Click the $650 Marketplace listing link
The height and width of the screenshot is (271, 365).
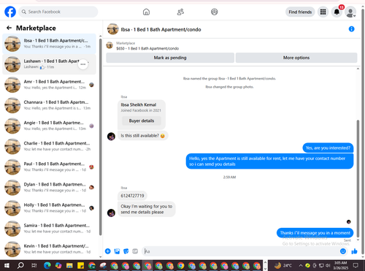[147, 48]
